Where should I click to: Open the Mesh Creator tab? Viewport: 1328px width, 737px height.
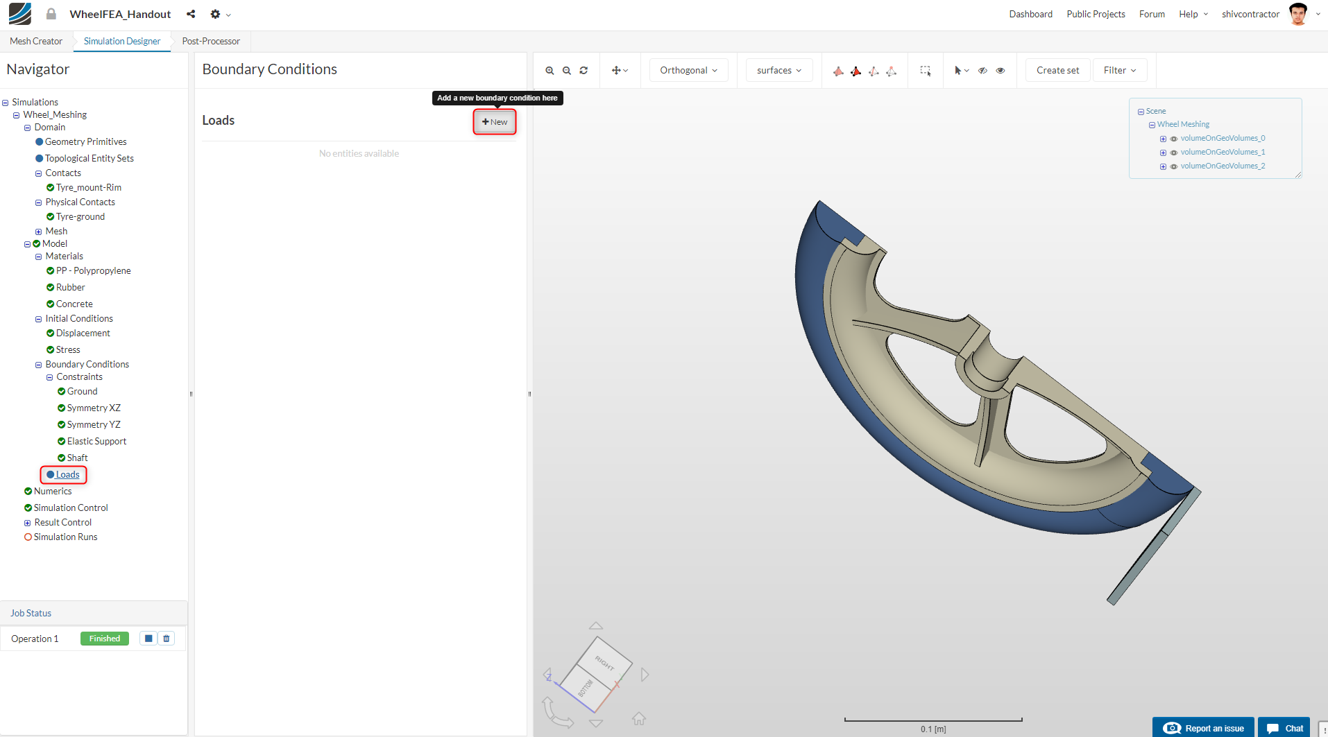pyautogui.click(x=36, y=42)
